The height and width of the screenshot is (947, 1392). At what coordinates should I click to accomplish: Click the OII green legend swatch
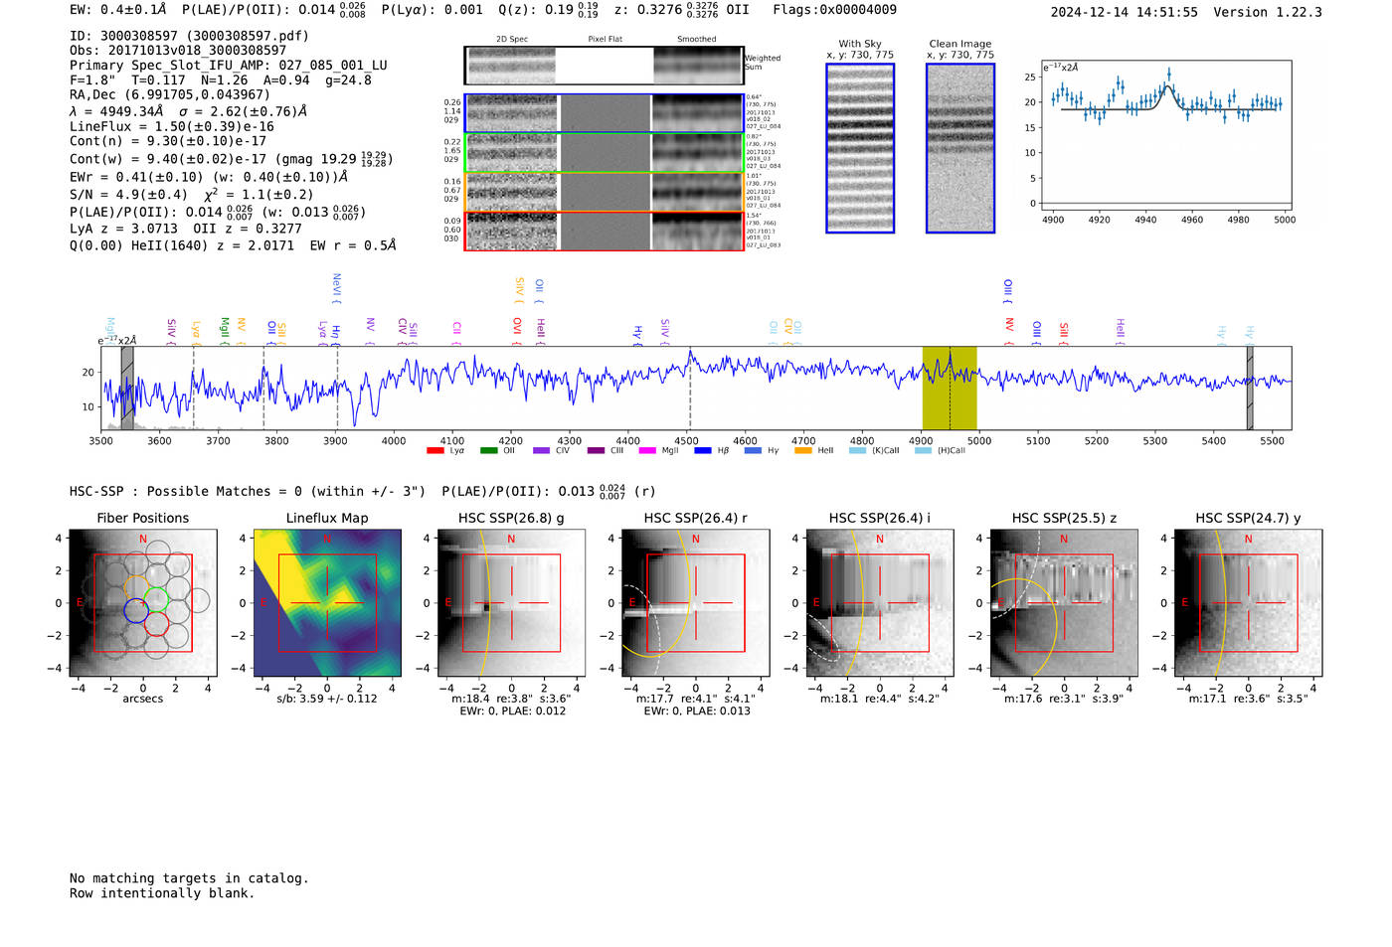click(x=488, y=450)
